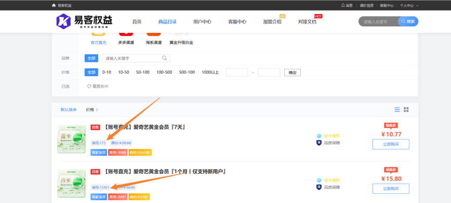Click the 编号:175 tag

click(99, 143)
